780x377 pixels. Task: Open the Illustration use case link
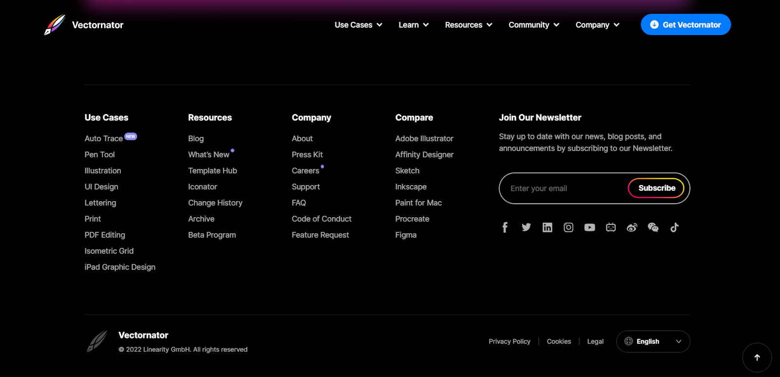pos(103,171)
